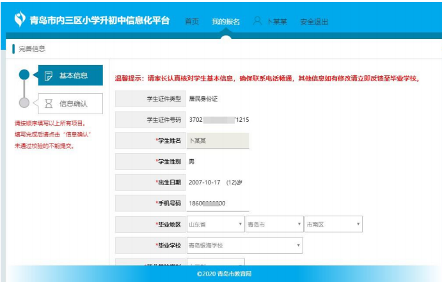Click the user profile icon beside 卜某某

(257, 21)
